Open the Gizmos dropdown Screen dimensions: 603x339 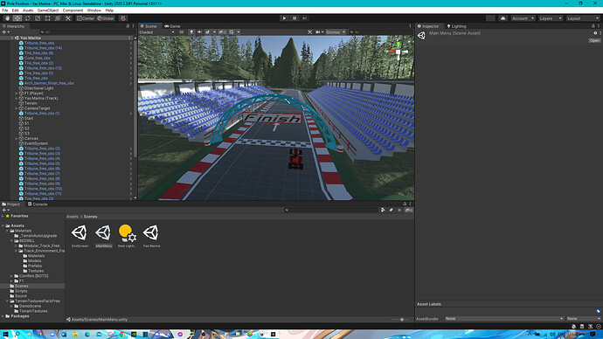click(336, 32)
